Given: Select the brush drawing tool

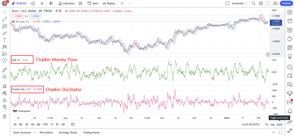Looking at the screenshot, I should point(5,33).
